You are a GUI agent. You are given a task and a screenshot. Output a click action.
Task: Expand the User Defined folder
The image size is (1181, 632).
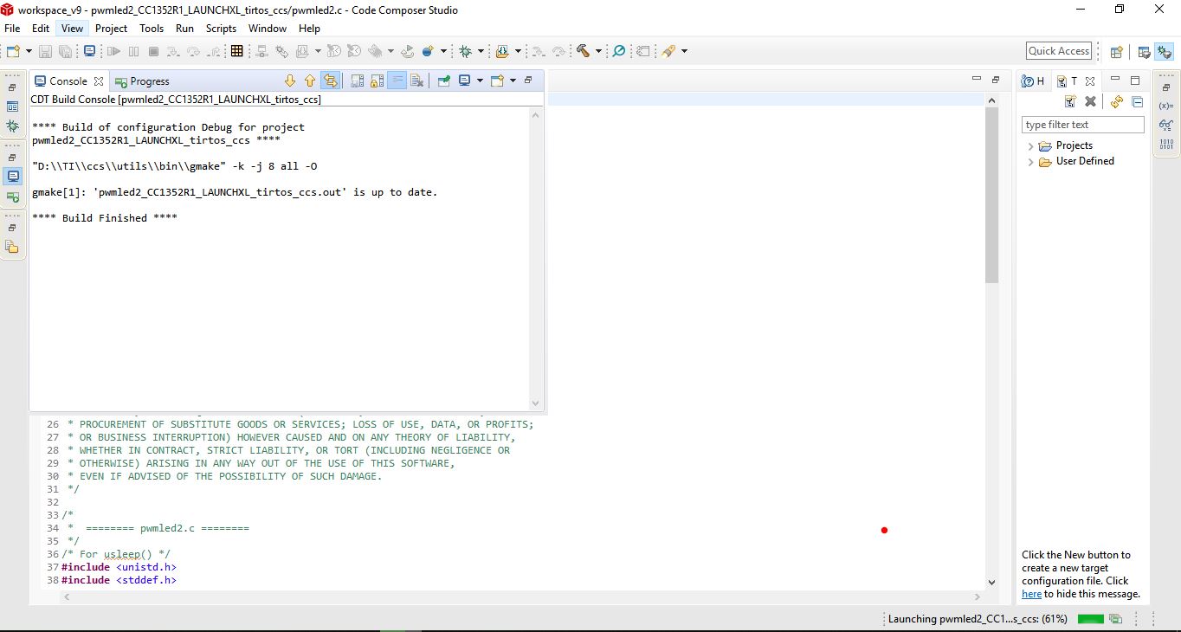pos(1029,162)
